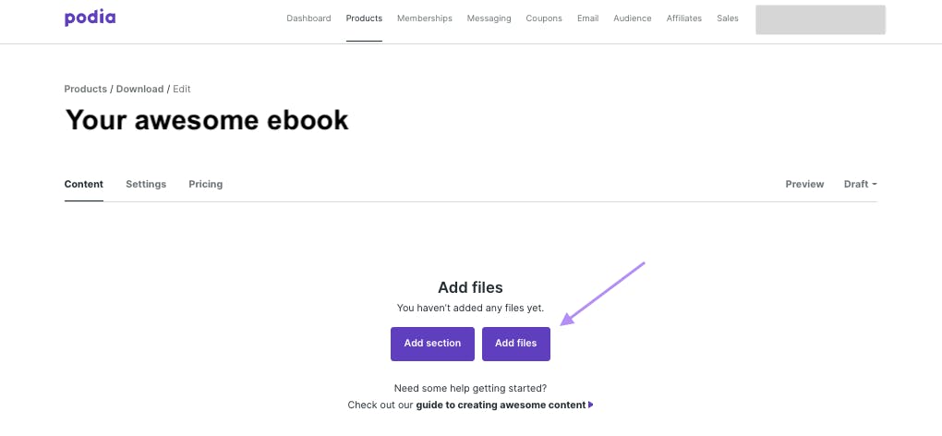
Task: Select the Content tab
Action: point(83,185)
